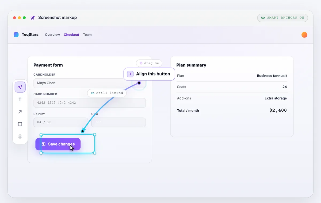Click the Plan row label

(181, 76)
